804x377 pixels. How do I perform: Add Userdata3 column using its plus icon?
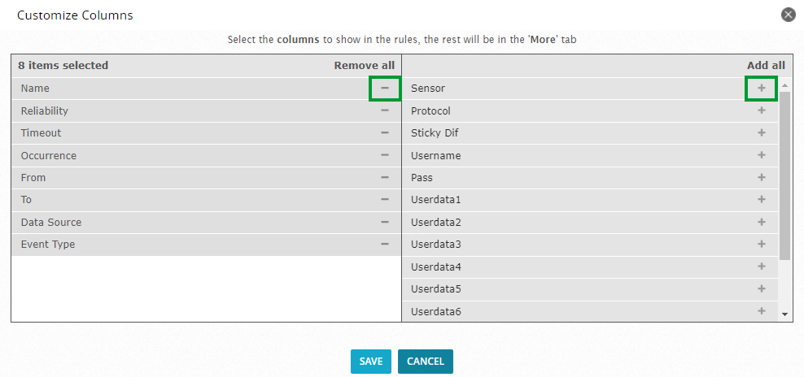(762, 245)
